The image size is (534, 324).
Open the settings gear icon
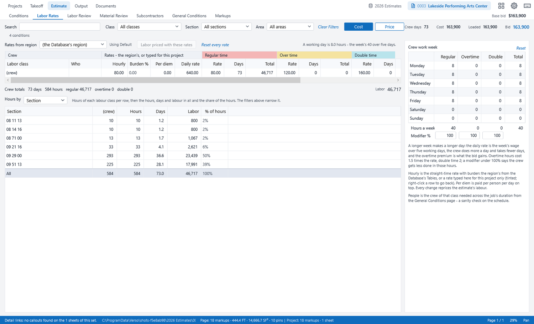(514, 6)
